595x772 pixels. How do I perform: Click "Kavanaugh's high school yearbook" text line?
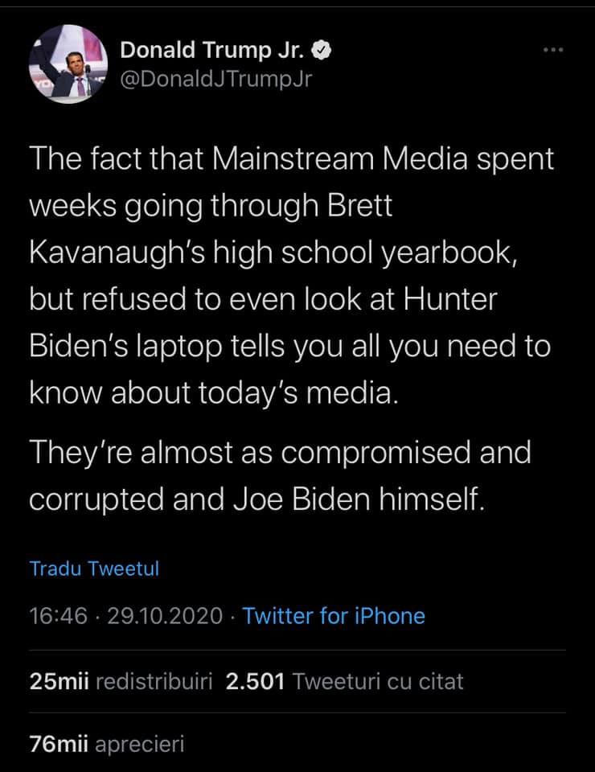[272, 254]
